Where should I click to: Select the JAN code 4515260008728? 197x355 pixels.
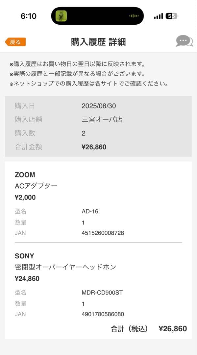pyautogui.click(x=102, y=233)
